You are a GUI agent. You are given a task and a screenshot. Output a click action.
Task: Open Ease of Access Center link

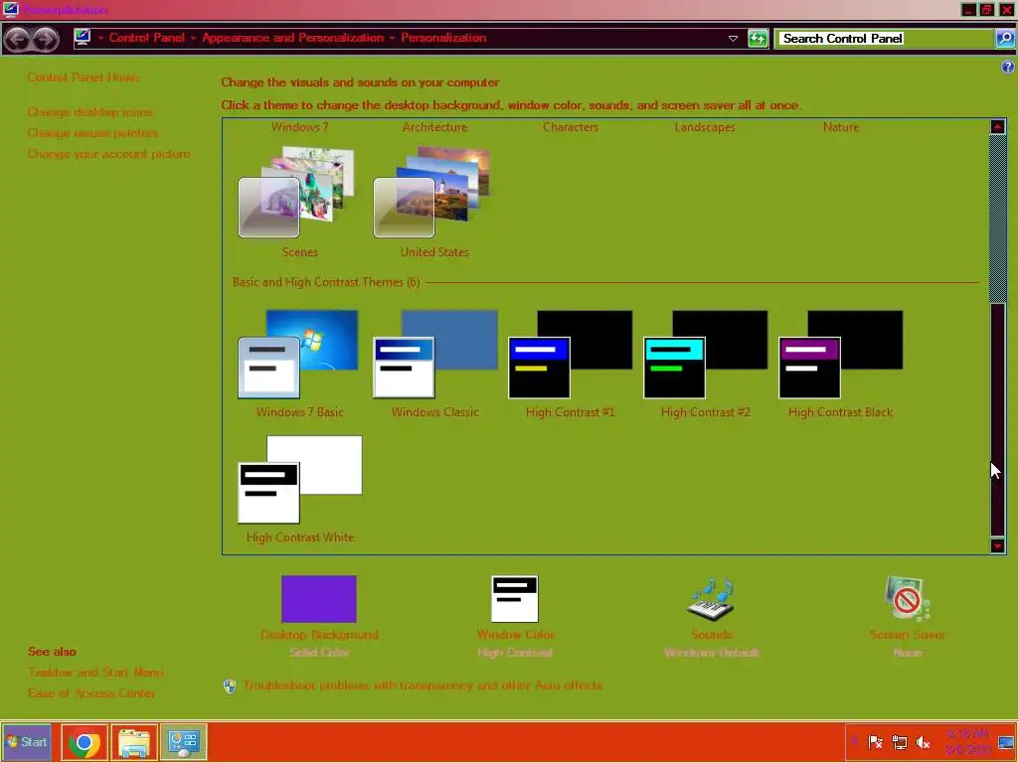click(x=91, y=692)
